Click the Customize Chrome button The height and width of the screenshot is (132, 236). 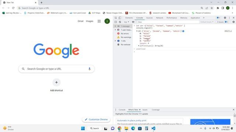(96, 120)
